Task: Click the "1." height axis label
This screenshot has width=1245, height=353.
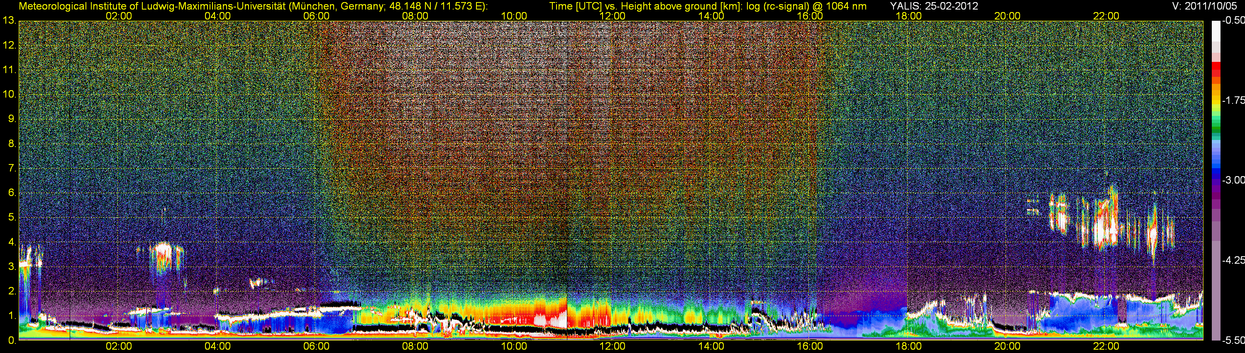Action: [x=12, y=316]
